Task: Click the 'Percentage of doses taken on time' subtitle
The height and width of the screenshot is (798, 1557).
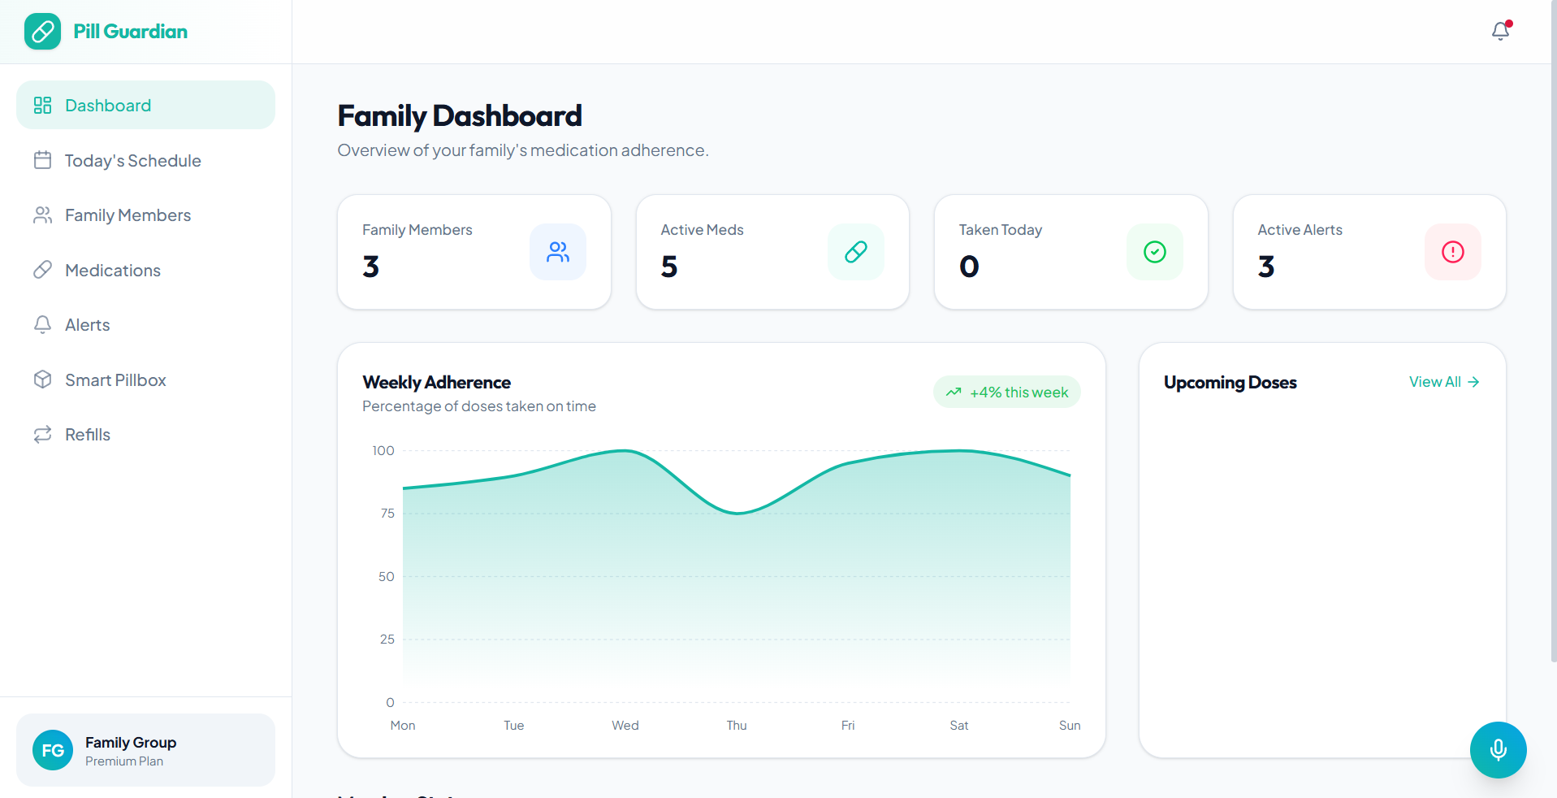Action: coord(479,406)
